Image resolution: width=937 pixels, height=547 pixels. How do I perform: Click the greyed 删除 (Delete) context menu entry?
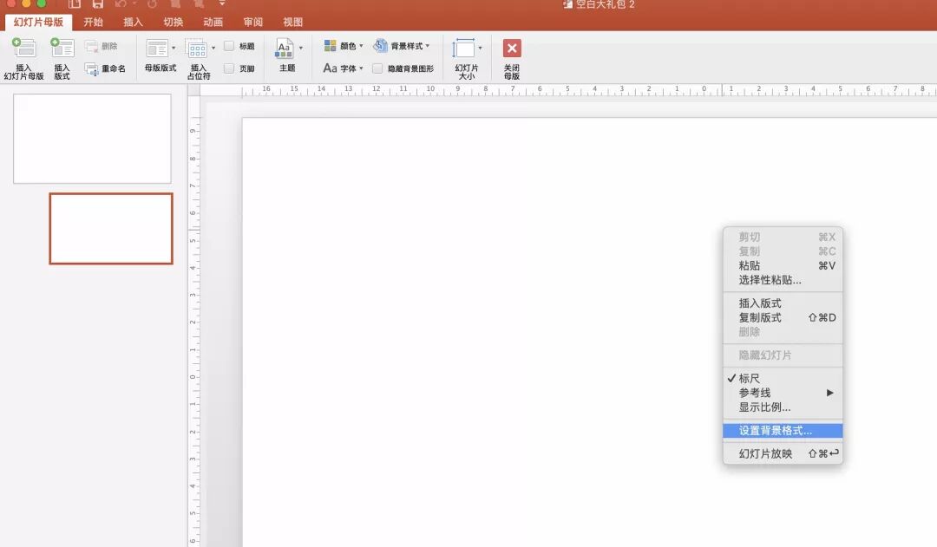pyautogui.click(x=783, y=332)
